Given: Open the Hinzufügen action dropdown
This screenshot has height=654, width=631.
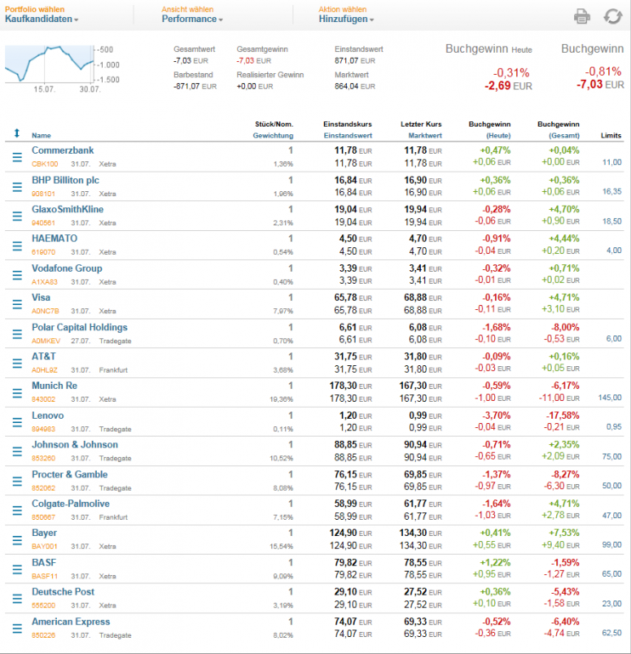Looking at the screenshot, I should click(346, 19).
